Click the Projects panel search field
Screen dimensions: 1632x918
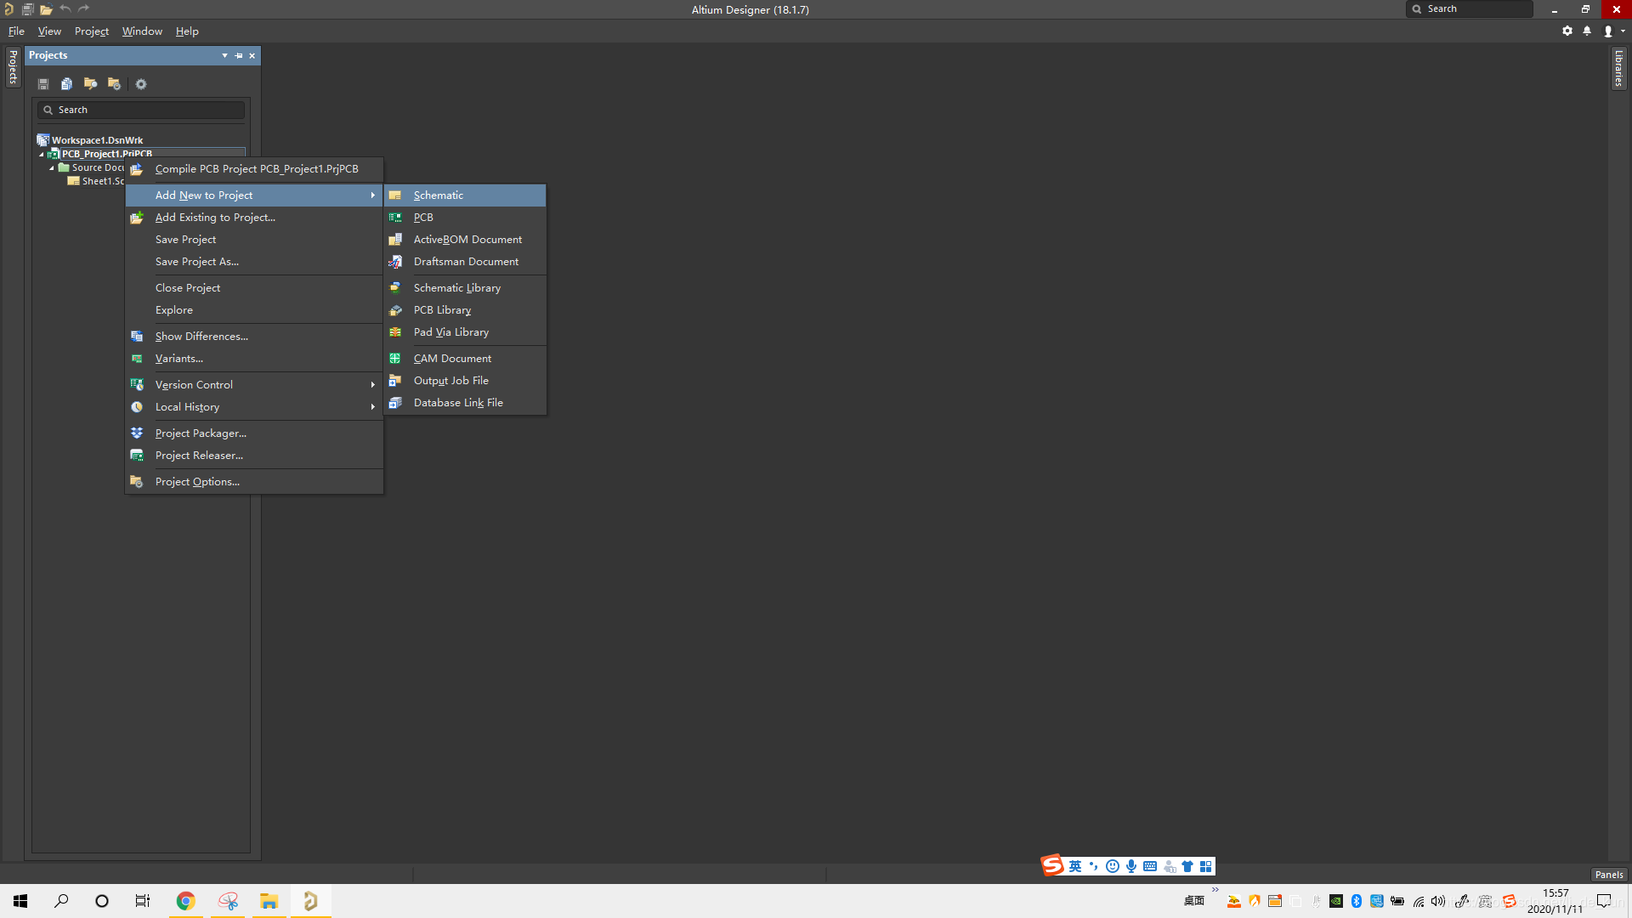(141, 110)
